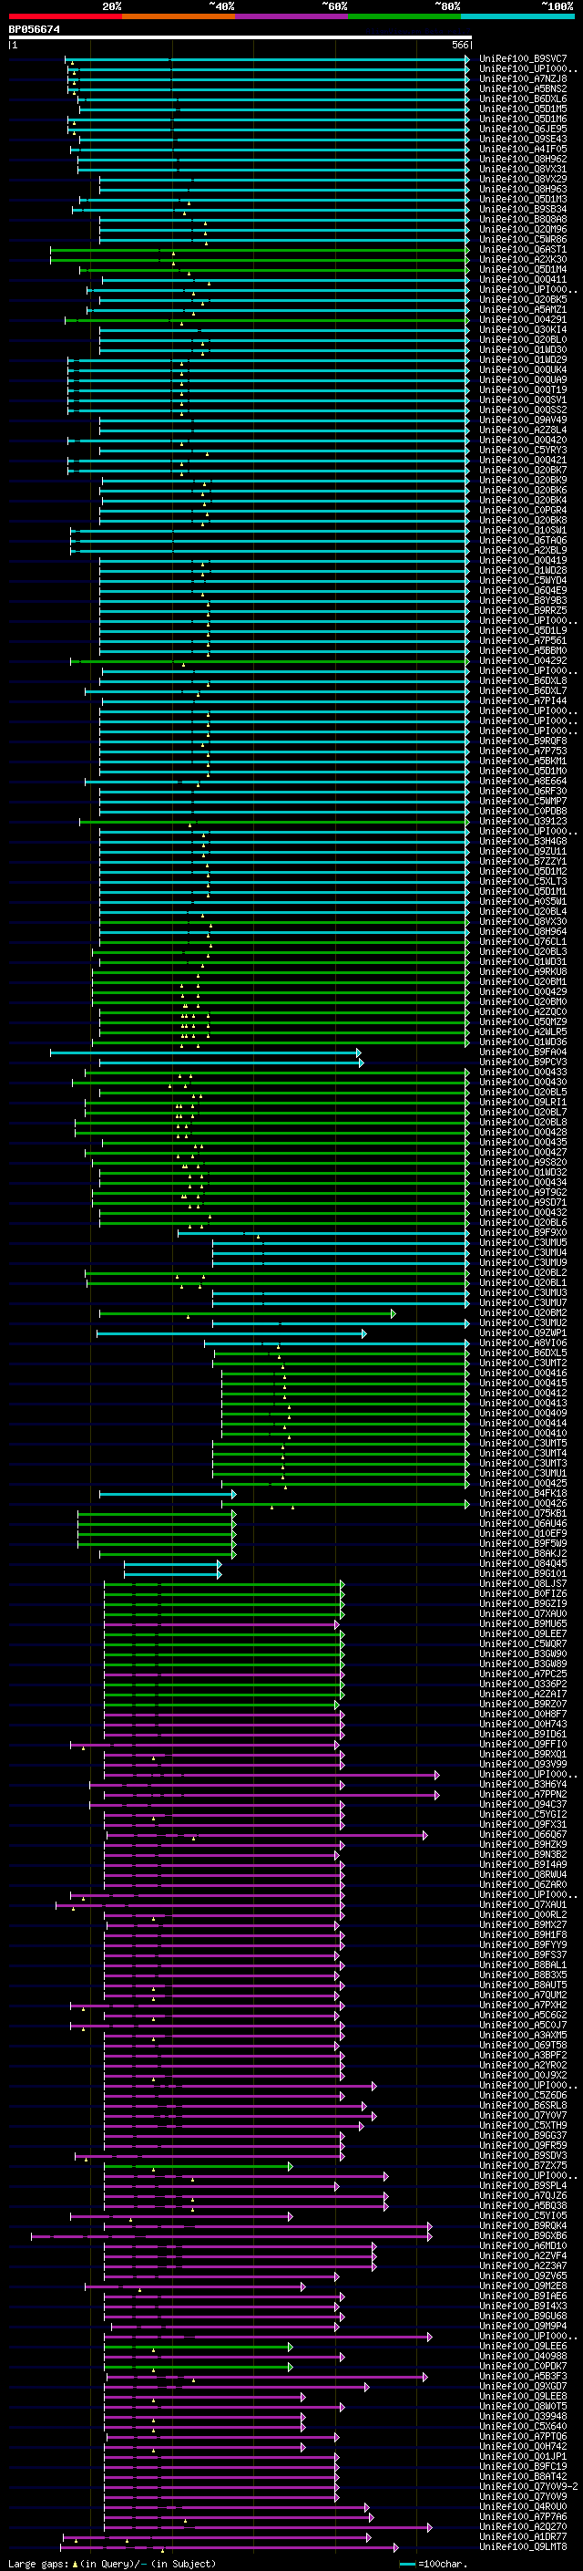The image size is (583, 2571).
Task: Select hit label UniRef100_C5WR86
Action: coord(523,240)
